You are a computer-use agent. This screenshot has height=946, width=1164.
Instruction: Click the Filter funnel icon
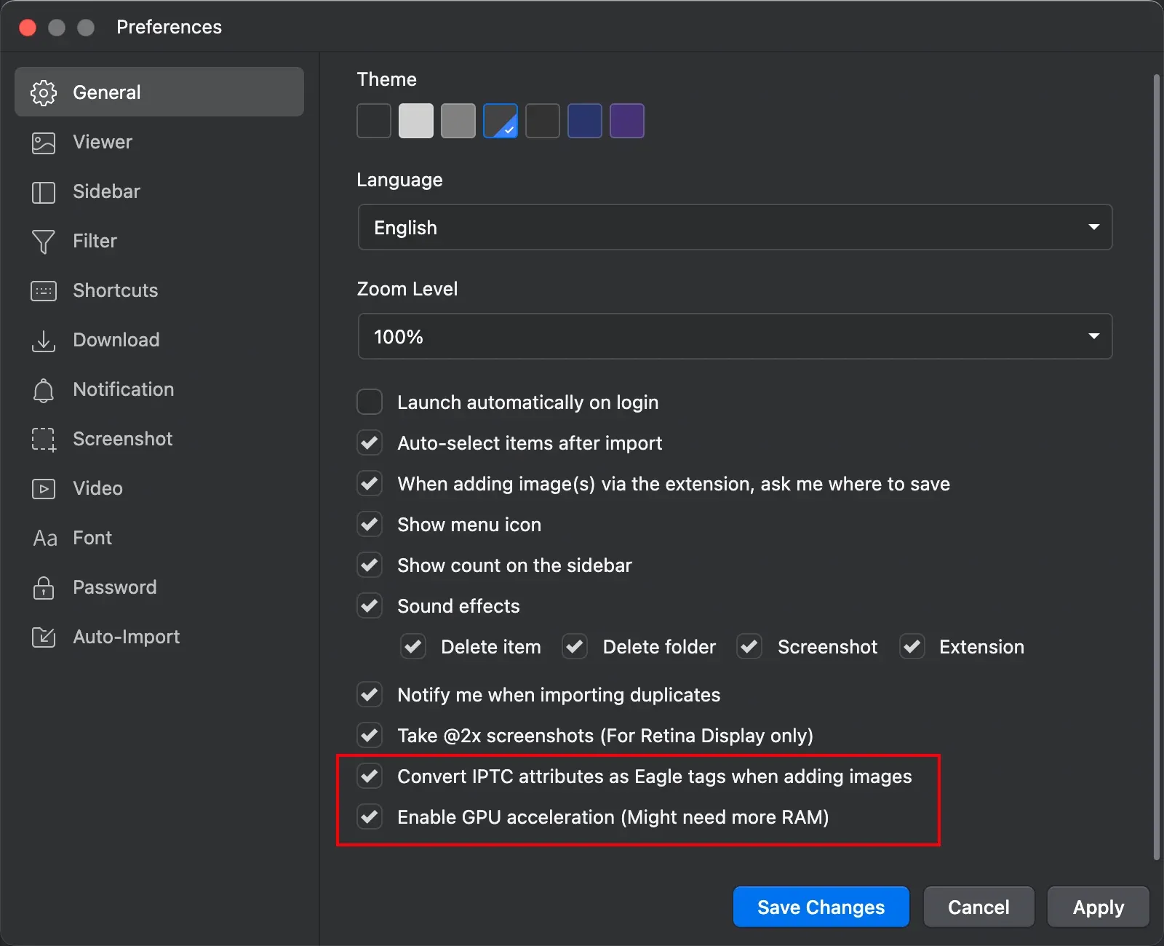click(x=44, y=242)
